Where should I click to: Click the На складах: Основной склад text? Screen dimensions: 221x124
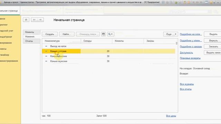(x=195, y=69)
